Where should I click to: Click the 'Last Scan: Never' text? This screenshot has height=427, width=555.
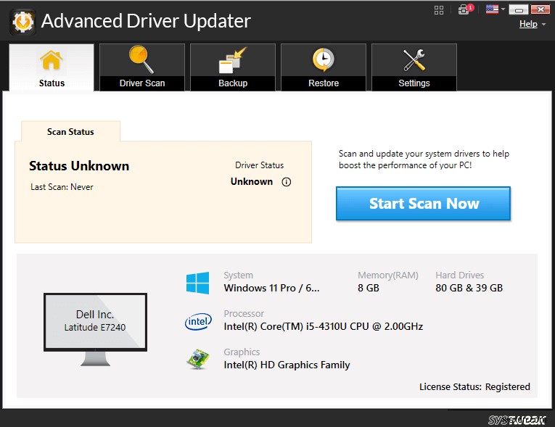pyautogui.click(x=62, y=187)
